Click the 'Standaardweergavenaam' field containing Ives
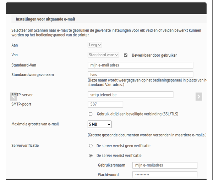213x180 pixels. [x=140, y=75]
